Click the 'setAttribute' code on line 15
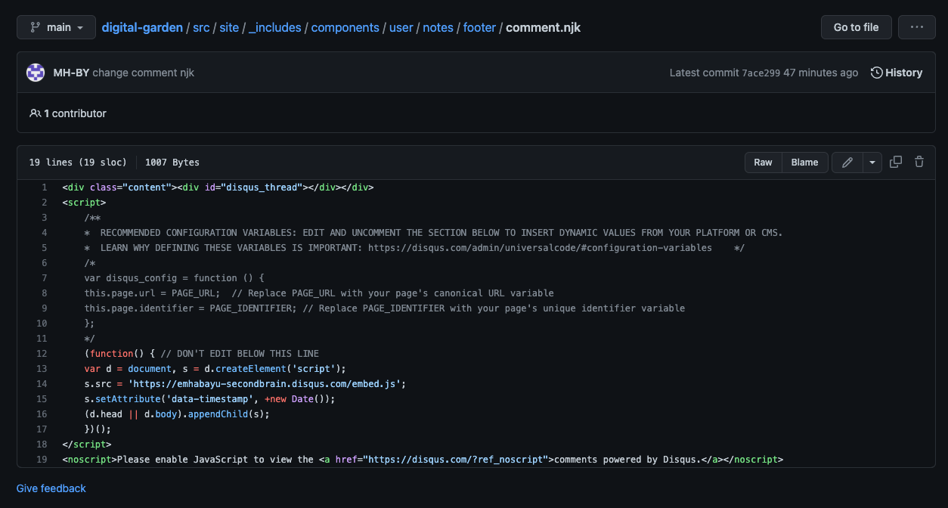Image resolution: width=948 pixels, height=508 pixels. pos(129,399)
